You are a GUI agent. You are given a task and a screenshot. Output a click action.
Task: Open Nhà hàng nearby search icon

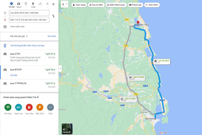(8, 107)
